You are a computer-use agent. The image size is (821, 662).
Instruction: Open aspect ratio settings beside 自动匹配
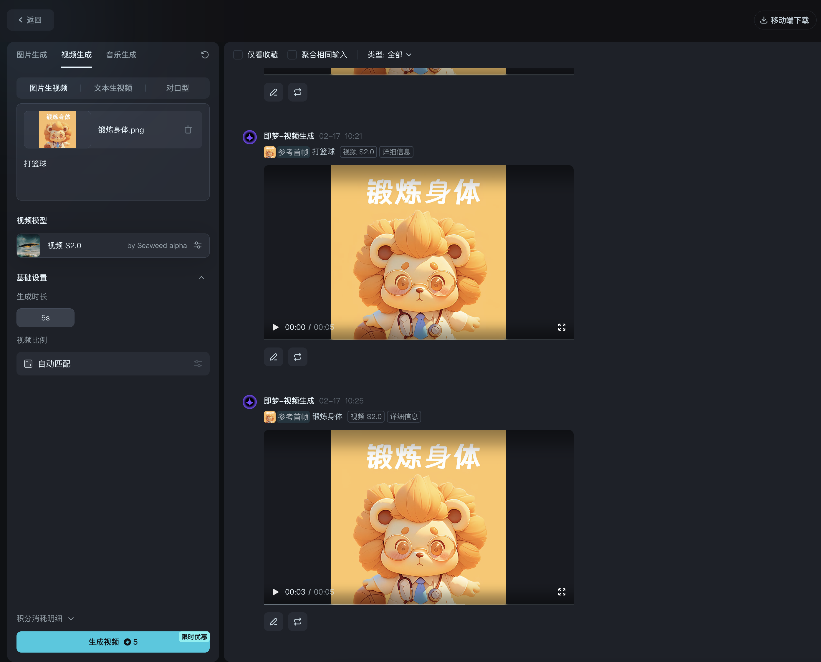pyautogui.click(x=198, y=364)
